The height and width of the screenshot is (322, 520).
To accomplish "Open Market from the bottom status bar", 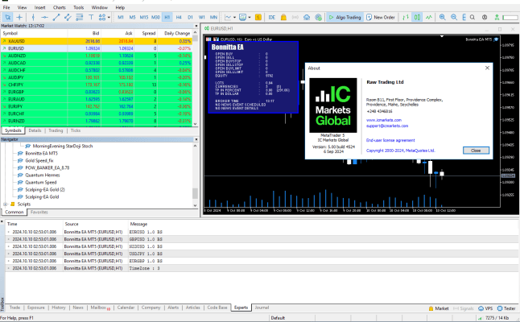I will (x=440, y=308).
